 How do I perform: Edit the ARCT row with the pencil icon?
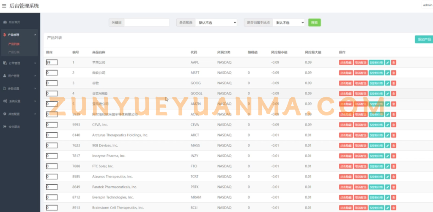pos(388,135)
